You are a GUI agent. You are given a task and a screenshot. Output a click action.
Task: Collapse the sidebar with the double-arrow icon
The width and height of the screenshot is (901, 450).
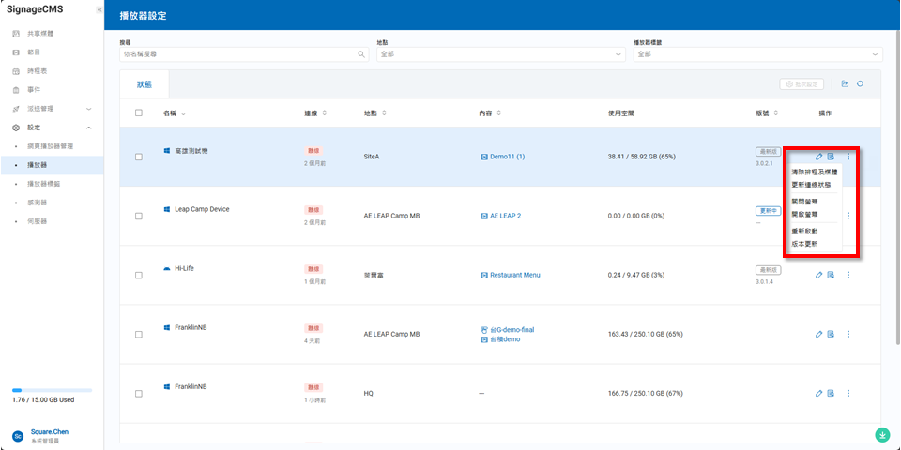pyautogui.click(x=99, y=9)
